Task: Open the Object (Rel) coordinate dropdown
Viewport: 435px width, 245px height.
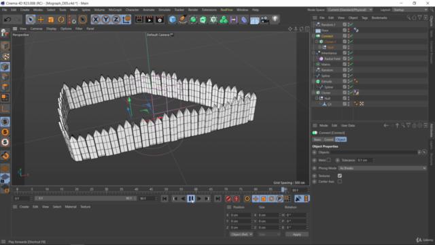Action: click(x=241, y=234)
